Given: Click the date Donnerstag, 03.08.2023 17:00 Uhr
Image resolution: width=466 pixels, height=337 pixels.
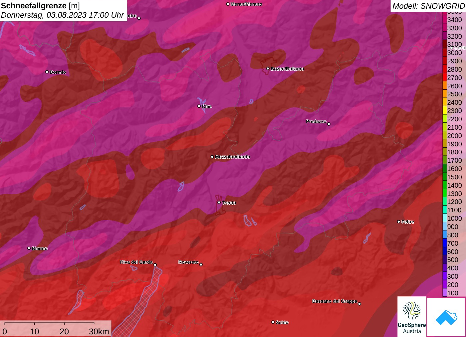Looking at the screenshot, I should click(62, 15).
